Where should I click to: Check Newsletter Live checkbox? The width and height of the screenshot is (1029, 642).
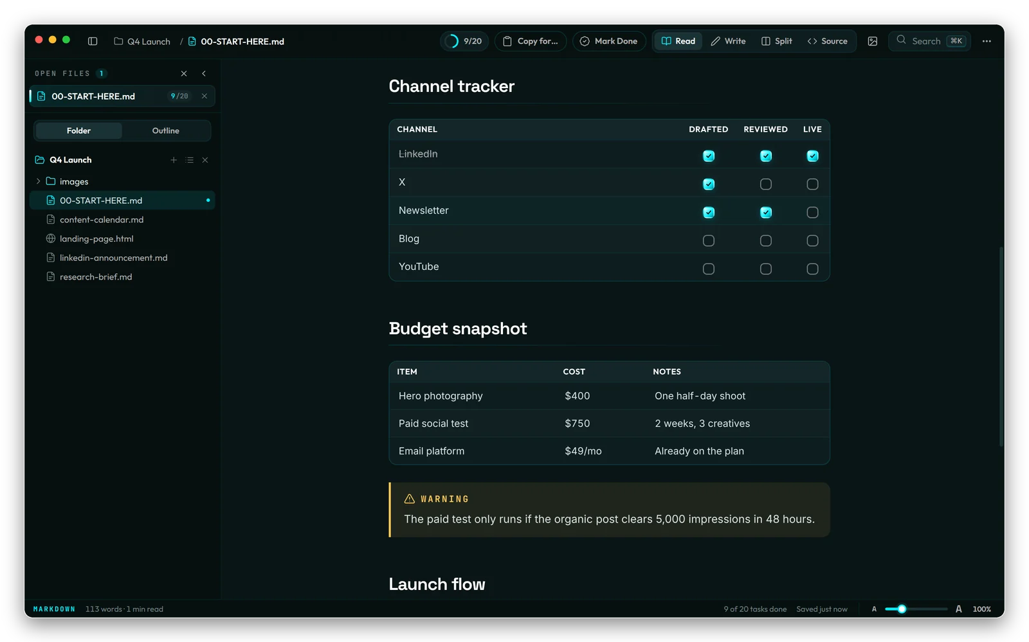[813, 213]
